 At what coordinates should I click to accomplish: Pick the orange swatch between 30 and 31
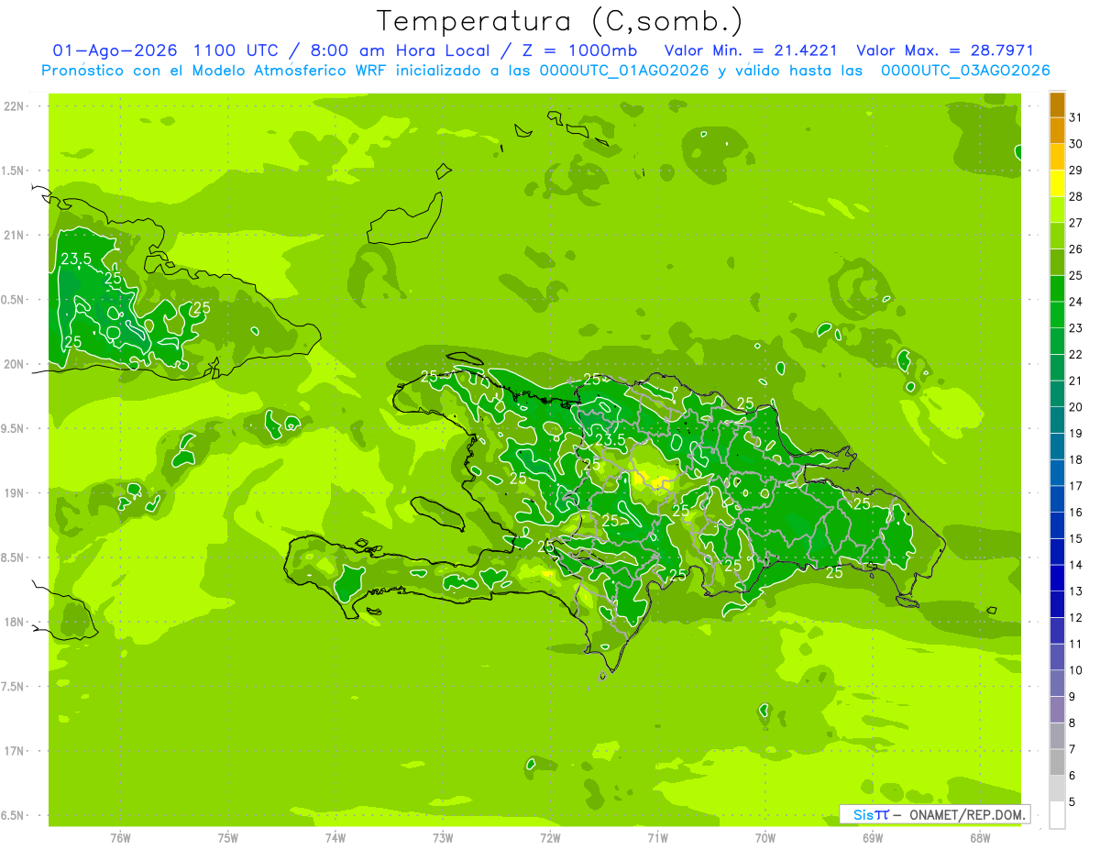click(x=1057, y=131)
